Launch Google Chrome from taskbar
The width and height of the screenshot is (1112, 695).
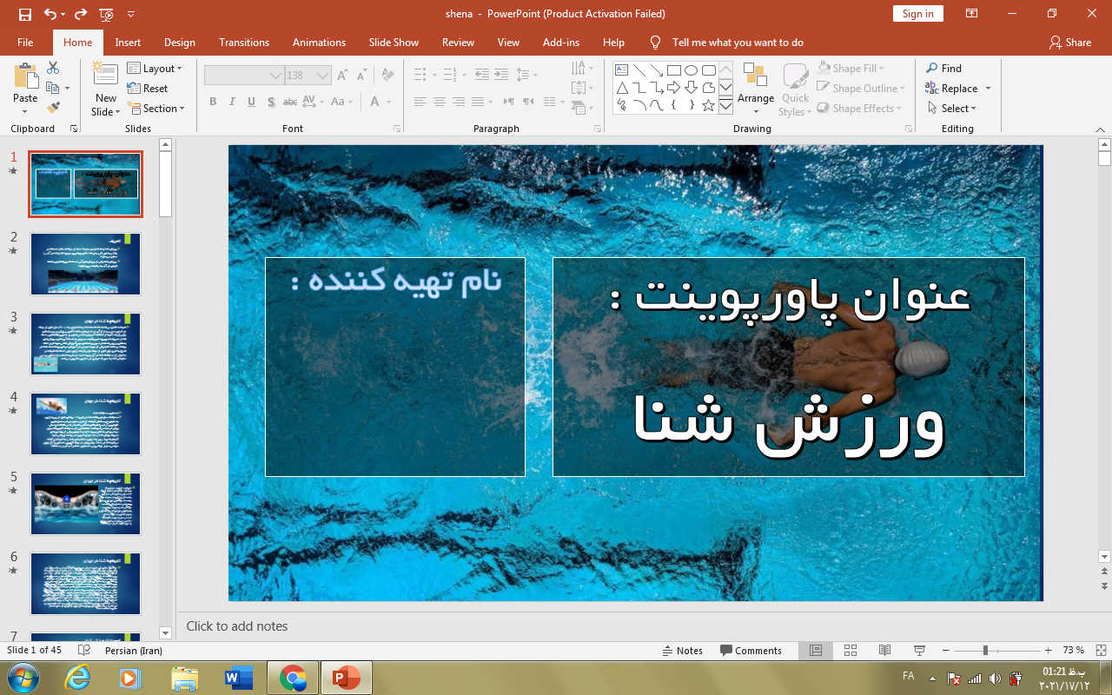293,678
